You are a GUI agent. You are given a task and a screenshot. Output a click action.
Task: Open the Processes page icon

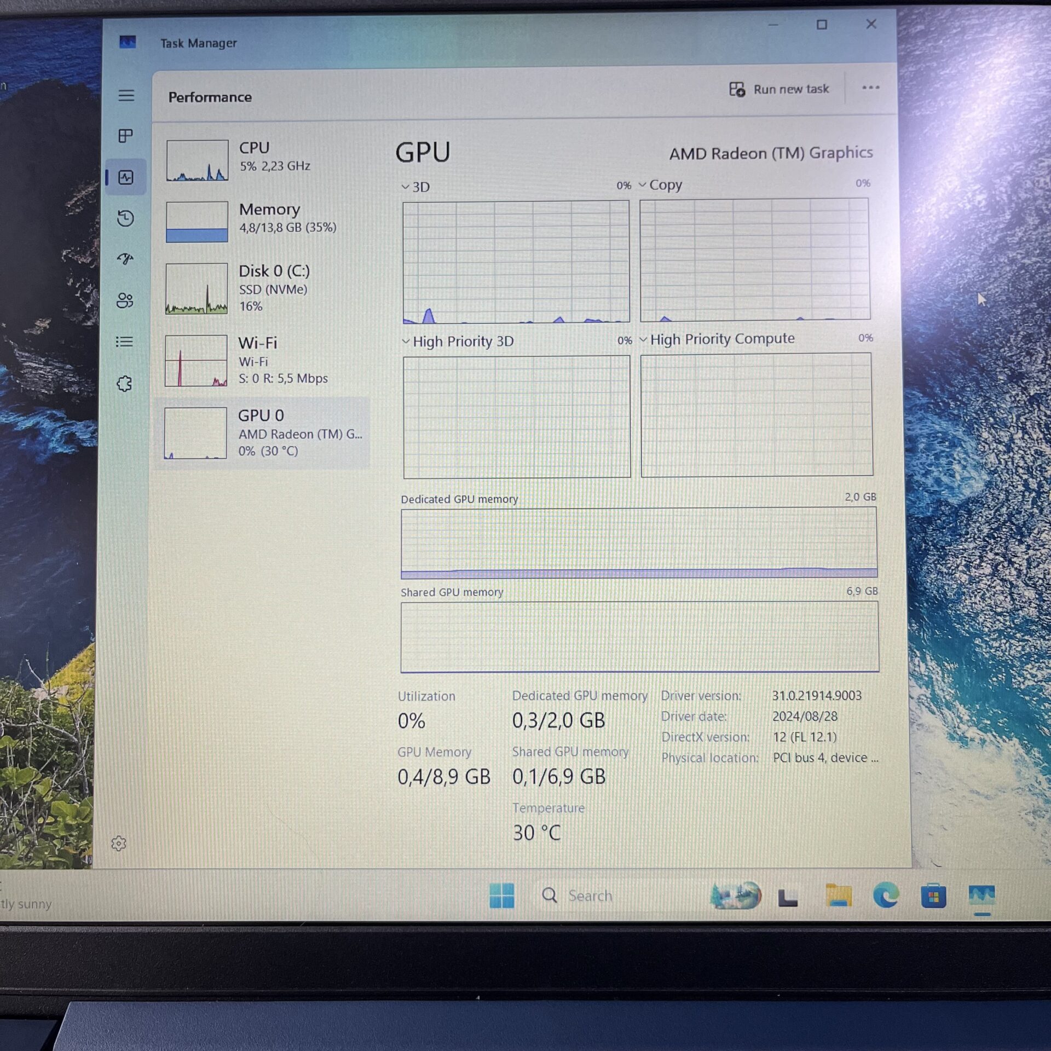pos(125,136)
